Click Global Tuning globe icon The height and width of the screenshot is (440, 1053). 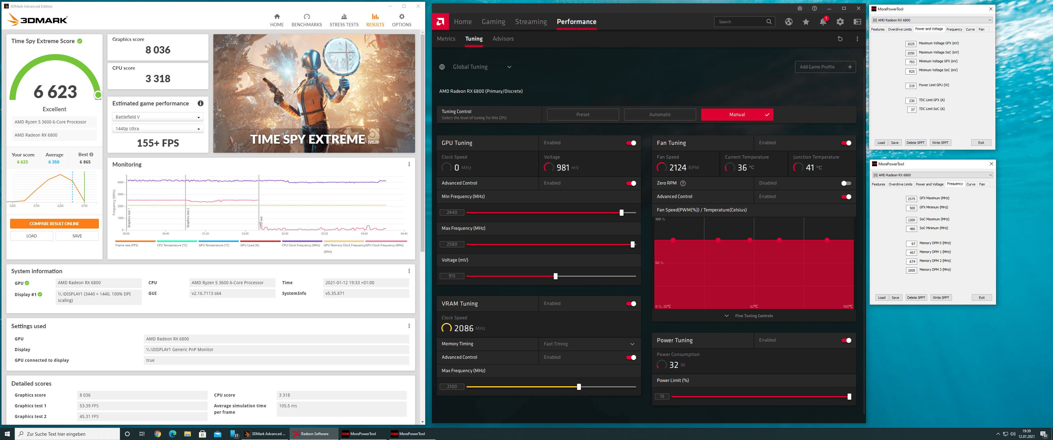pos(442,67)
